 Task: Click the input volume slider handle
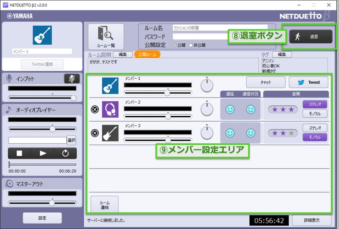(x=74, y=98)
